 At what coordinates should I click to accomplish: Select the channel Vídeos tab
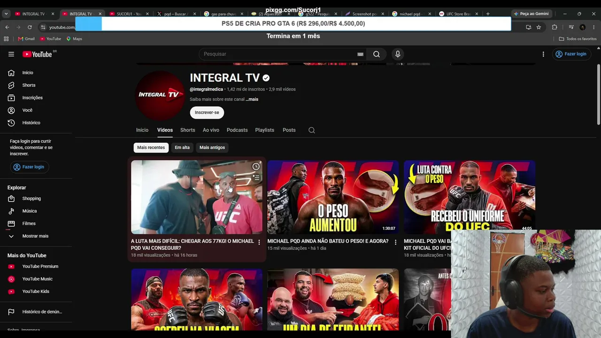(165, 130)
